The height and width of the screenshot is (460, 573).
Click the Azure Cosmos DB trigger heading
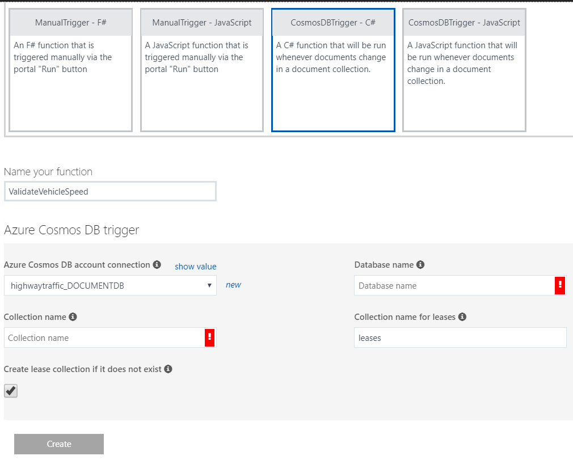click(x=71, y=230)
